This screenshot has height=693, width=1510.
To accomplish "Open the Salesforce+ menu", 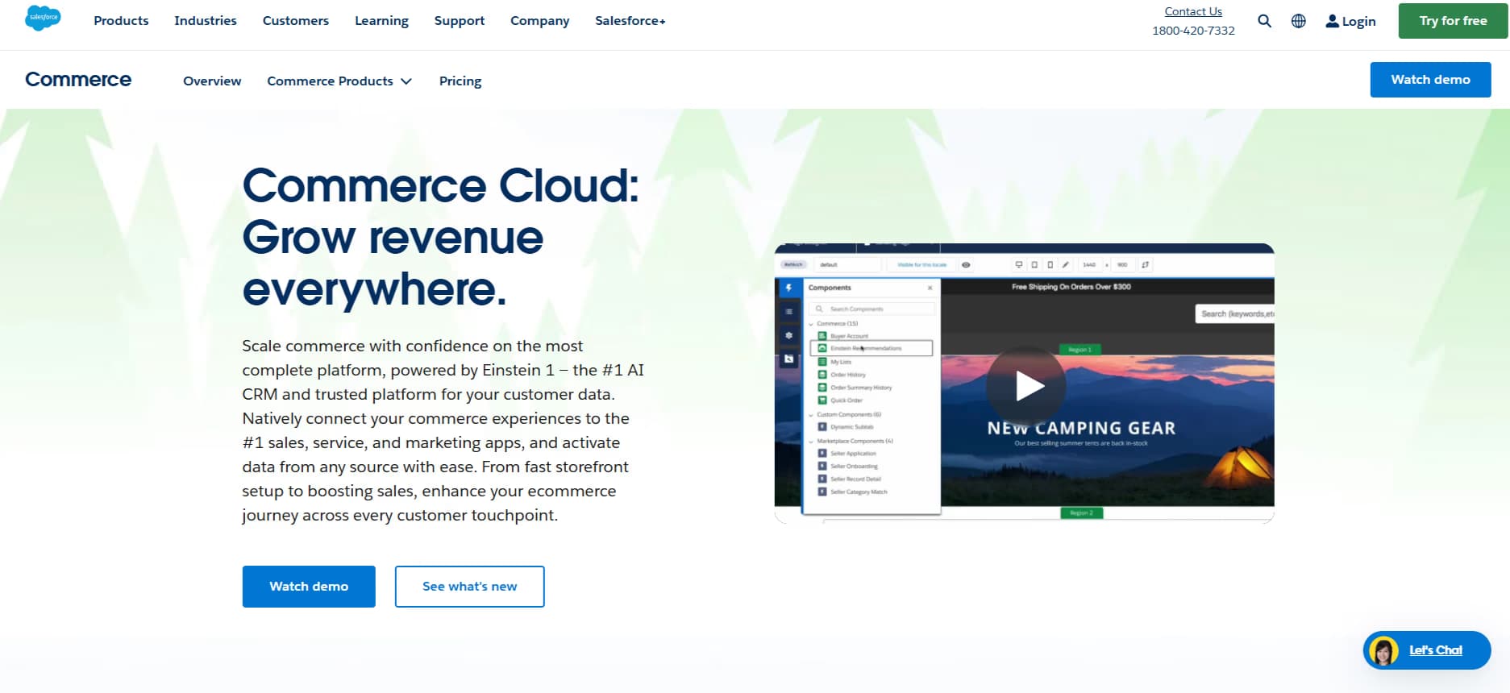I will [x=630, y=21].
